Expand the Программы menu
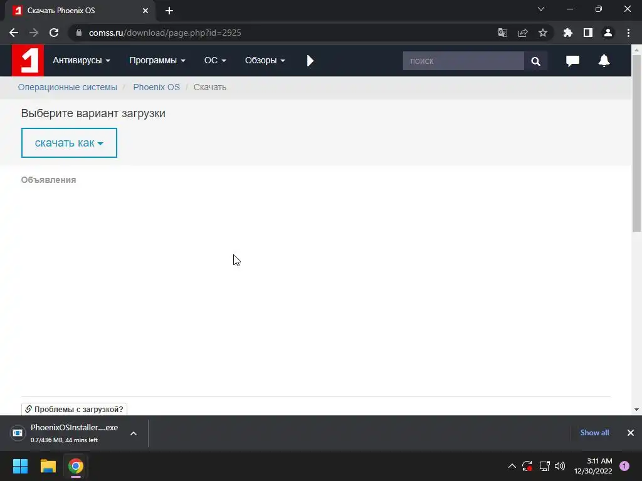This screenshot has width=642, height=481. [157, 61]
